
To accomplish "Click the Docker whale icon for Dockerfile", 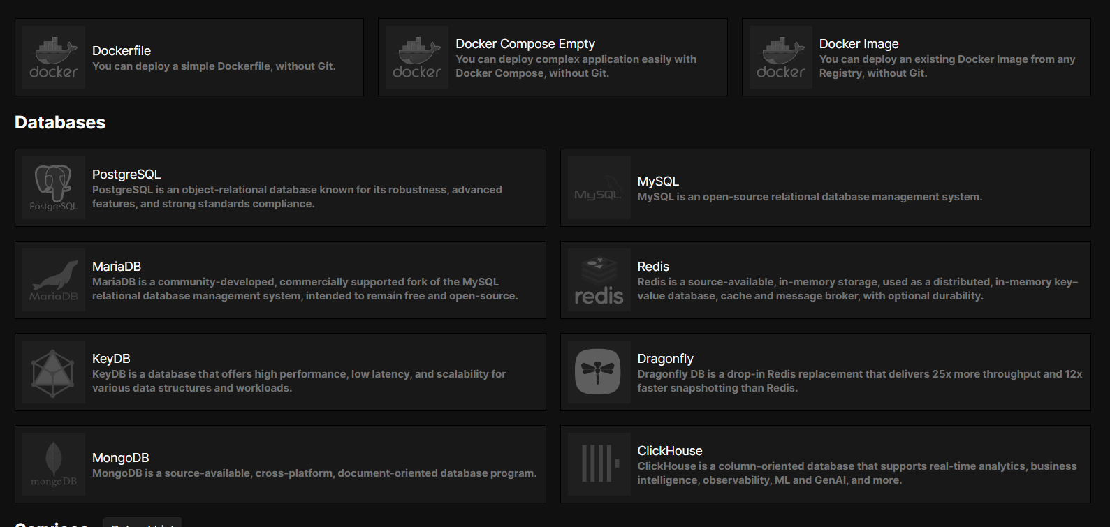I will (54, 57).
